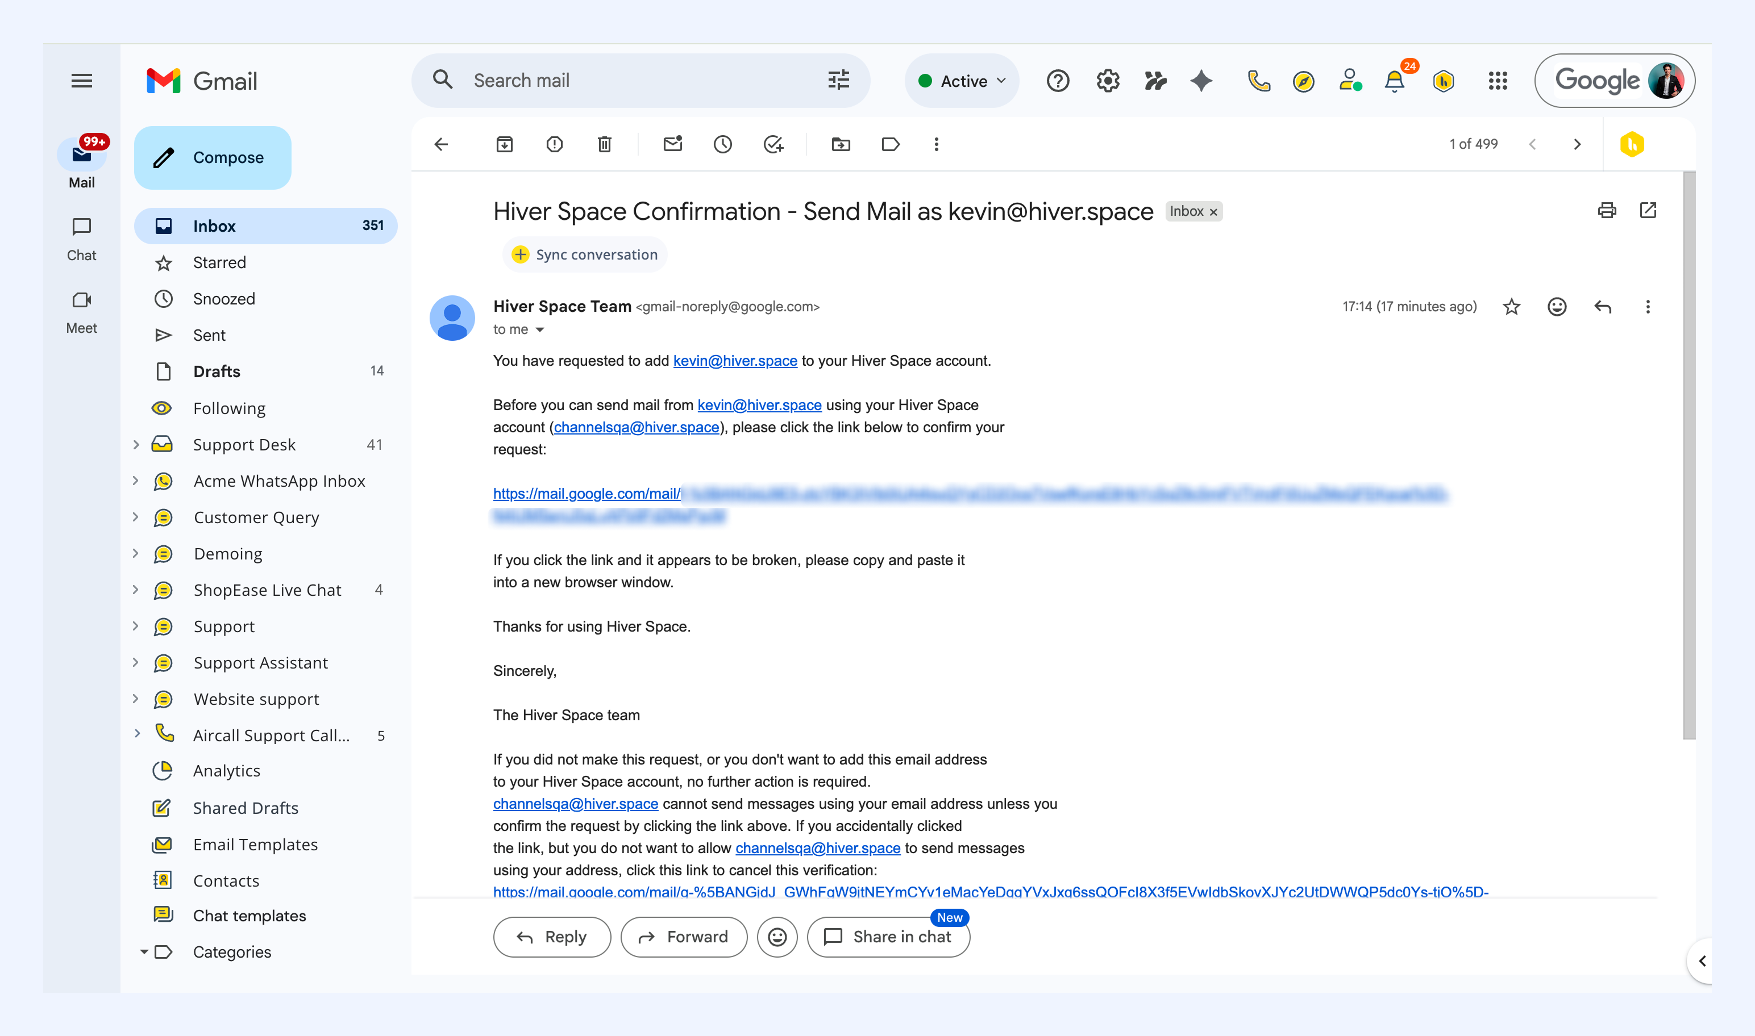Viewport: 1755px width, 1036px height.
Task: Add an emoji reaction in message header
Action: click(x=1557, y=307)
